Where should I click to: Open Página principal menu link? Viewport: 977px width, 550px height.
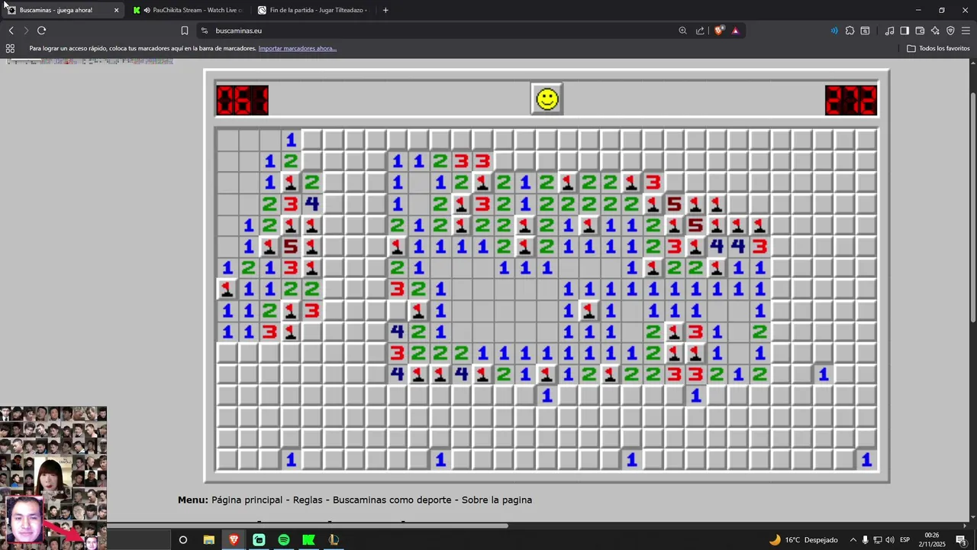248,500
